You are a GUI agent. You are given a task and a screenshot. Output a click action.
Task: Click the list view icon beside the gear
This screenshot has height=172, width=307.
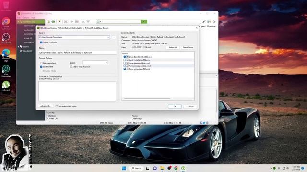tap(209, 21)
